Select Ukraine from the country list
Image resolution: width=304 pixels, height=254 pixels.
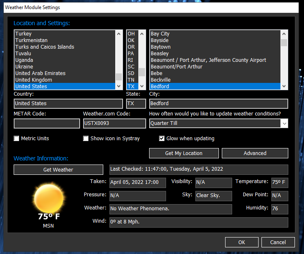[x=24, y=67]
